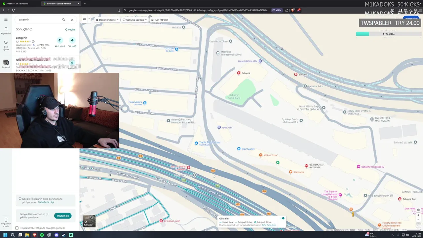Open the Katmanlar layers thumbnail

[89, 221]
